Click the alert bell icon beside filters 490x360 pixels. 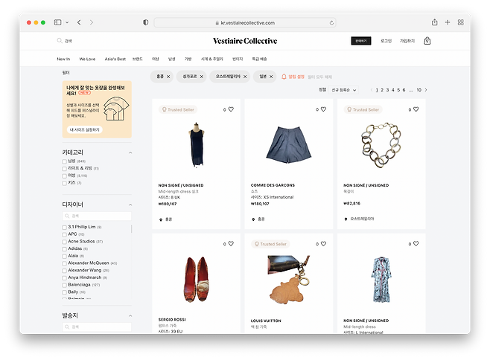click(284, 77)
